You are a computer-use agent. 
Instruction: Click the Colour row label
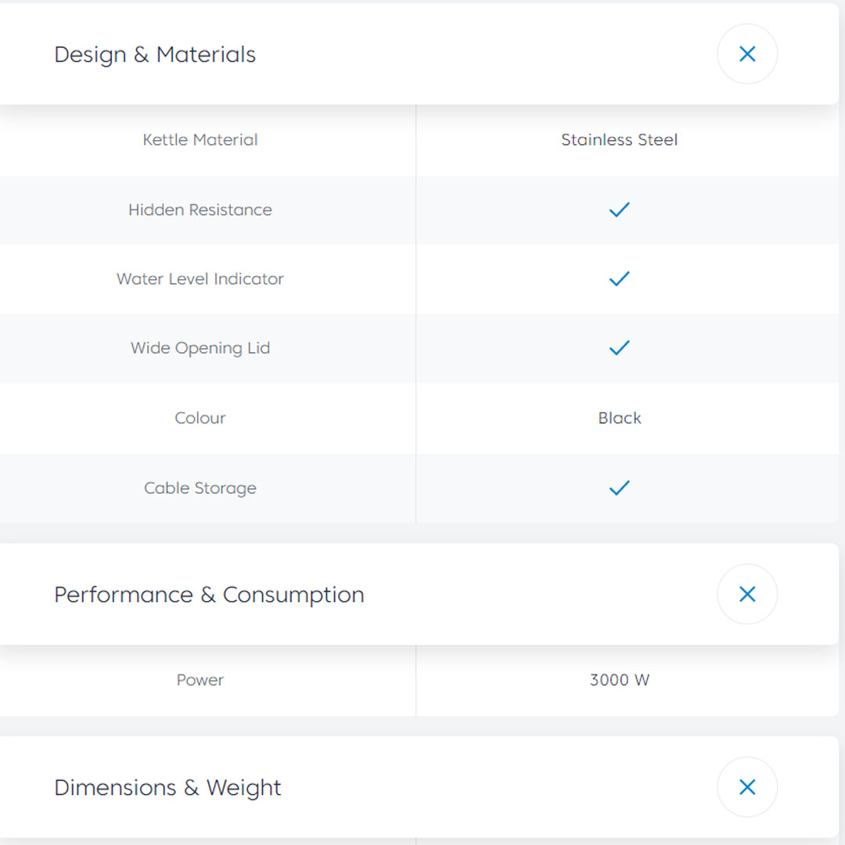click(x=200, y=418)
